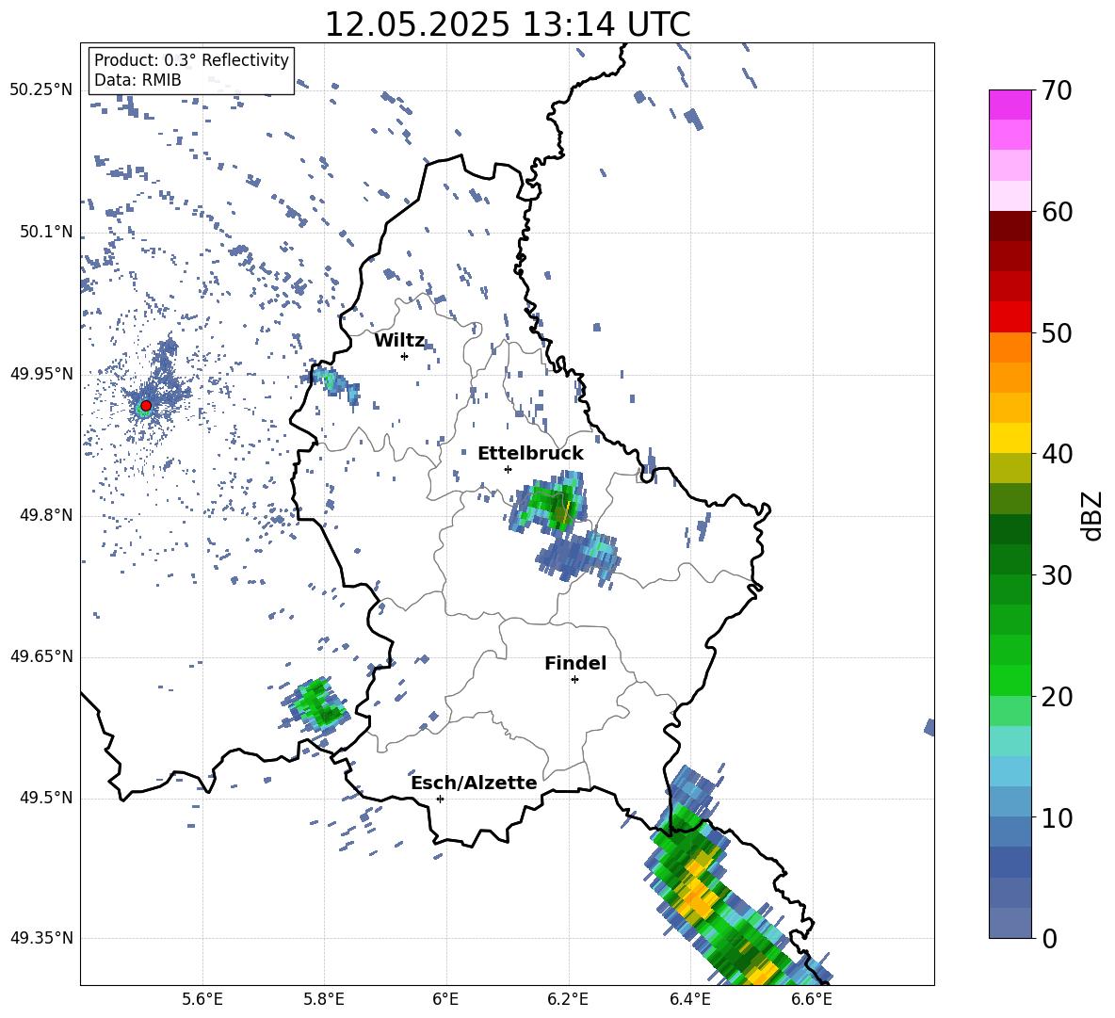Click the 0 value on colorbar
This screenshot has height=1018, width=1115.
tap(1049, 939)
